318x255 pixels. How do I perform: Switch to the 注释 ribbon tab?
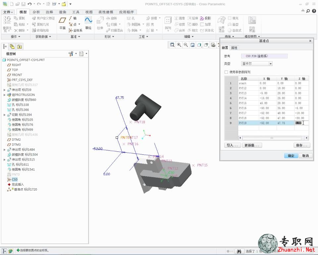click(x=49, y=12)
